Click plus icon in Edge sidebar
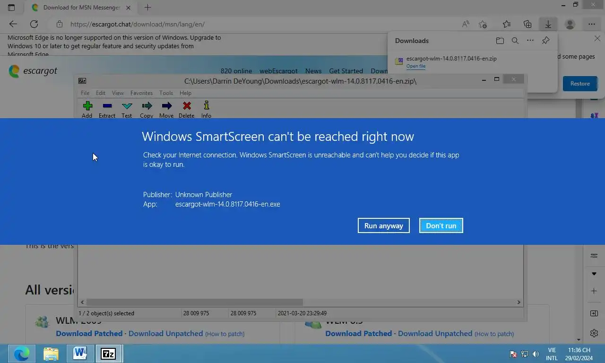This screenshot has height=363, width=605. [x=594, y=291]
